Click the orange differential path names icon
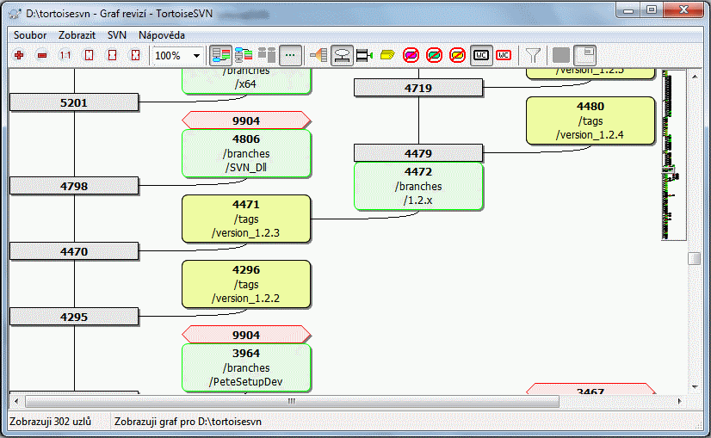The height and width of the screenshot is (438, 711). [x=318, y=55]
